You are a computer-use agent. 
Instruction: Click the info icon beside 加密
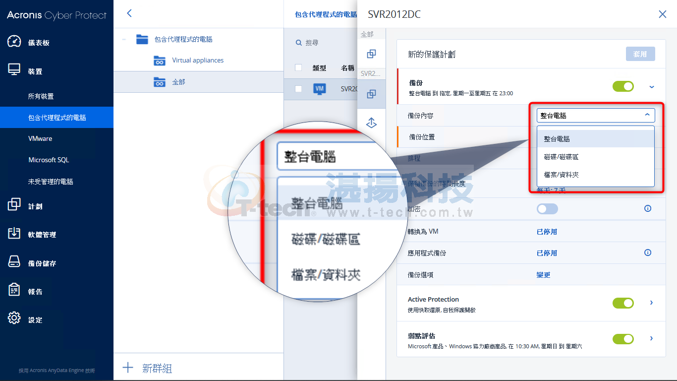(x=648, y=209)
